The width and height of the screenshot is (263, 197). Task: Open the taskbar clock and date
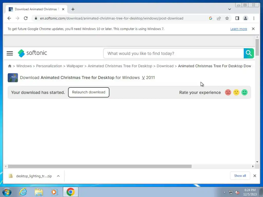point(250,192)
